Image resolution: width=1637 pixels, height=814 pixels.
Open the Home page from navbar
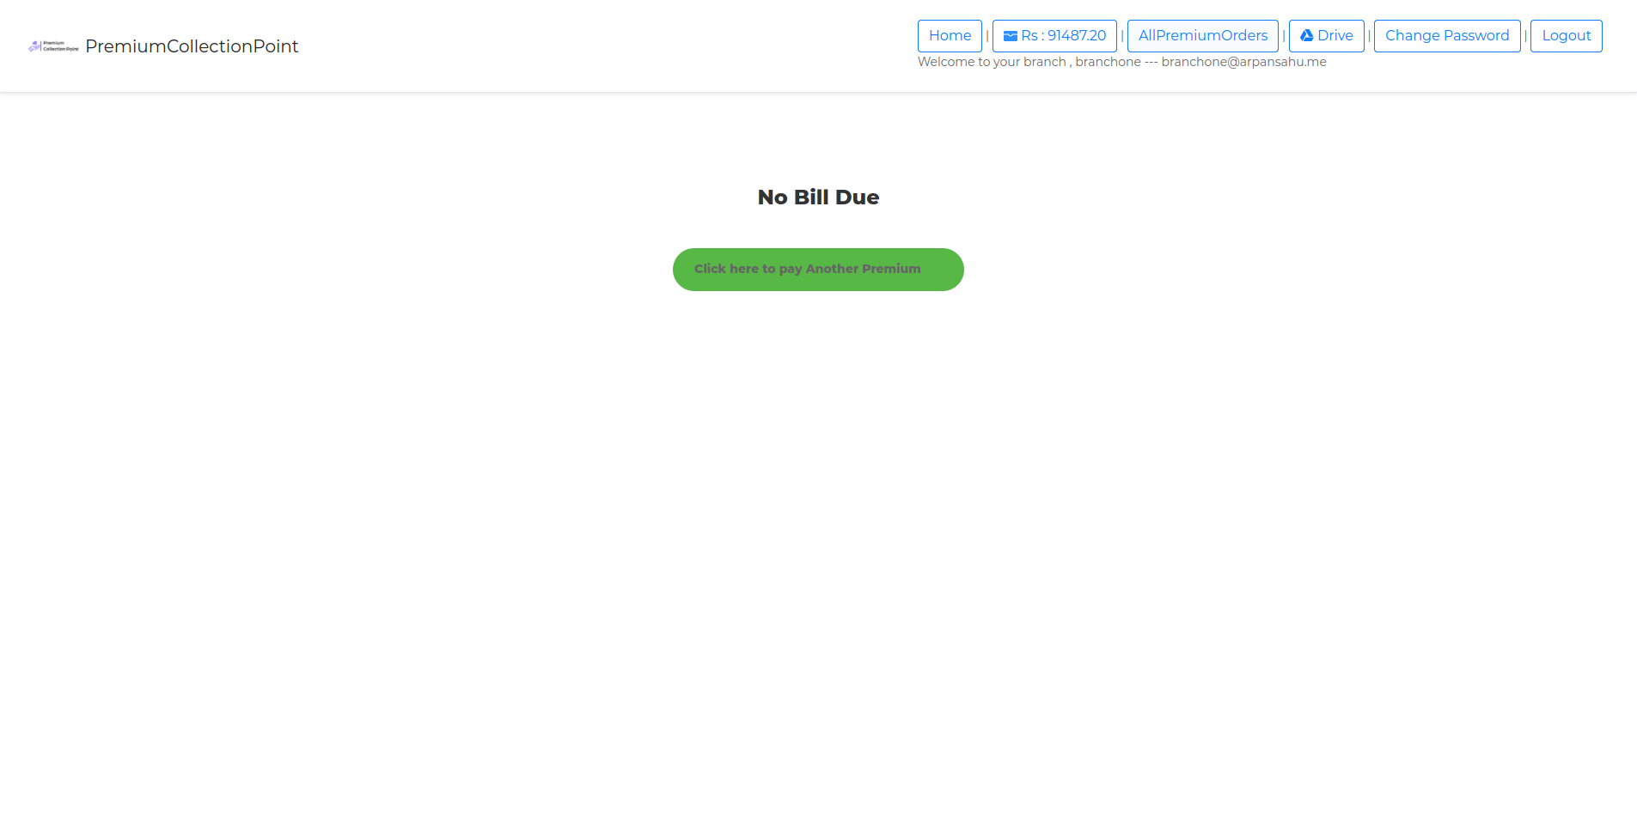pos(950,36)
